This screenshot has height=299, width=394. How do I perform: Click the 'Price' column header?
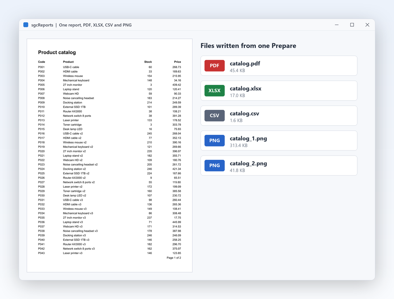[177, 62]
